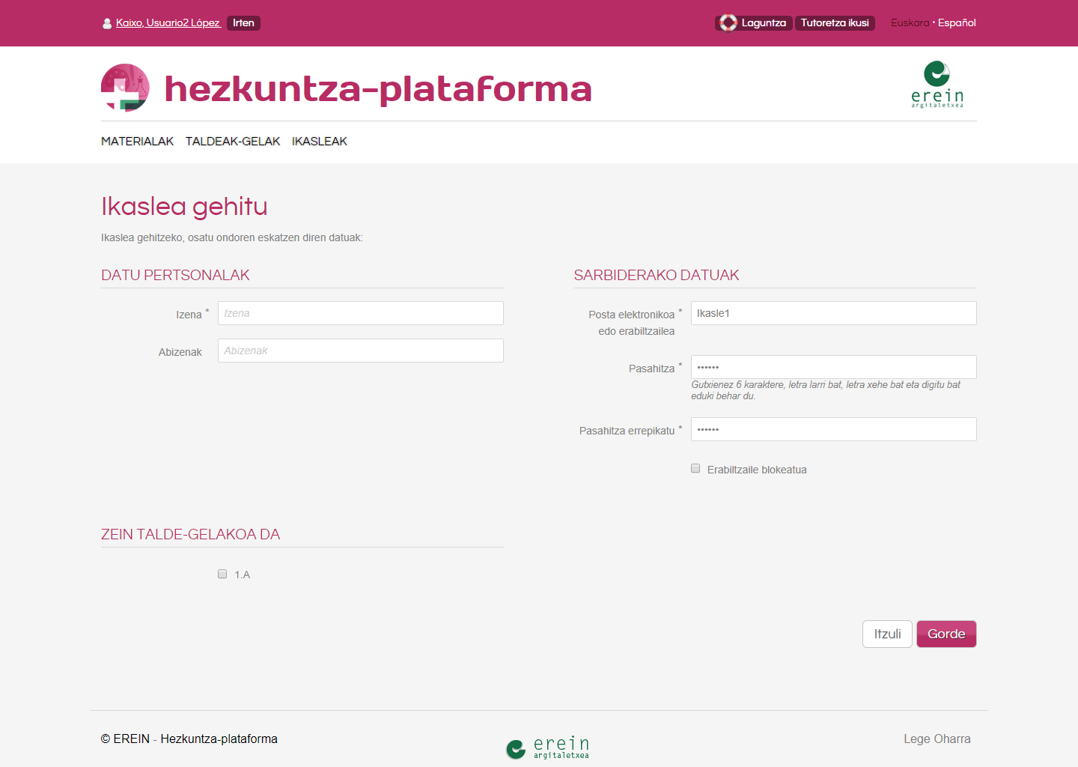Click the erein logo in the footer
1078x767 pixels.
(547, 748)
